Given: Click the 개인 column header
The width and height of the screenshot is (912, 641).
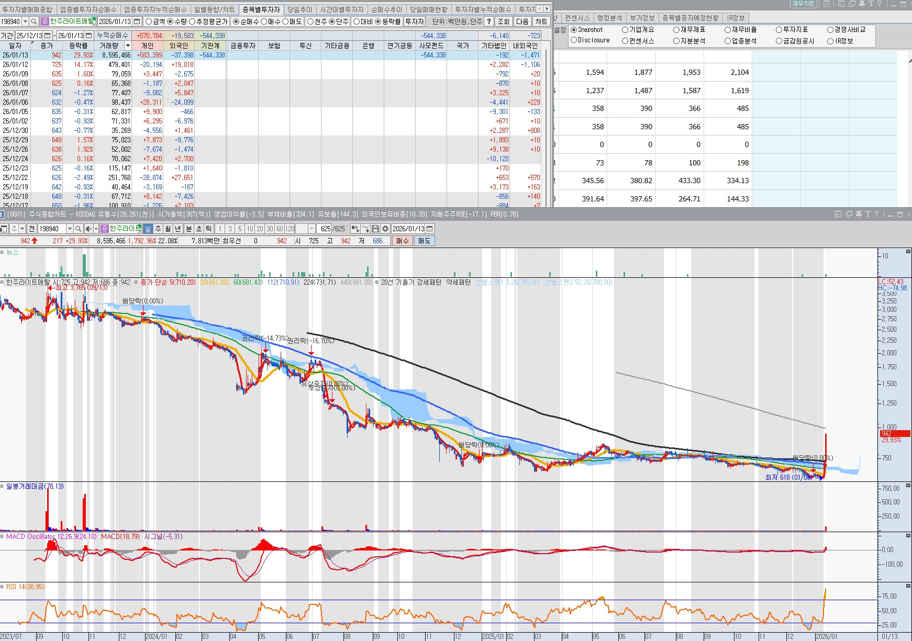Looking at the screenshot, I should [148, 46].
